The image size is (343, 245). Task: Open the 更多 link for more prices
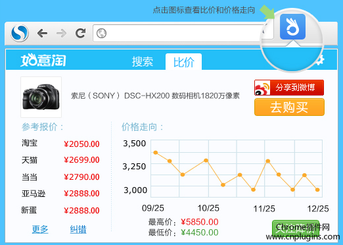pos(40,229)
